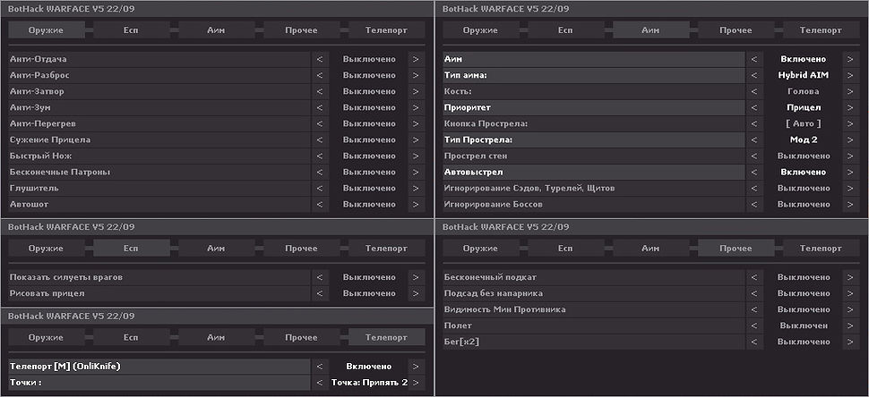Viewport: 869px width, 397px height.
Task: Click the Hybrid AIM value
Action: click(803, 75)
